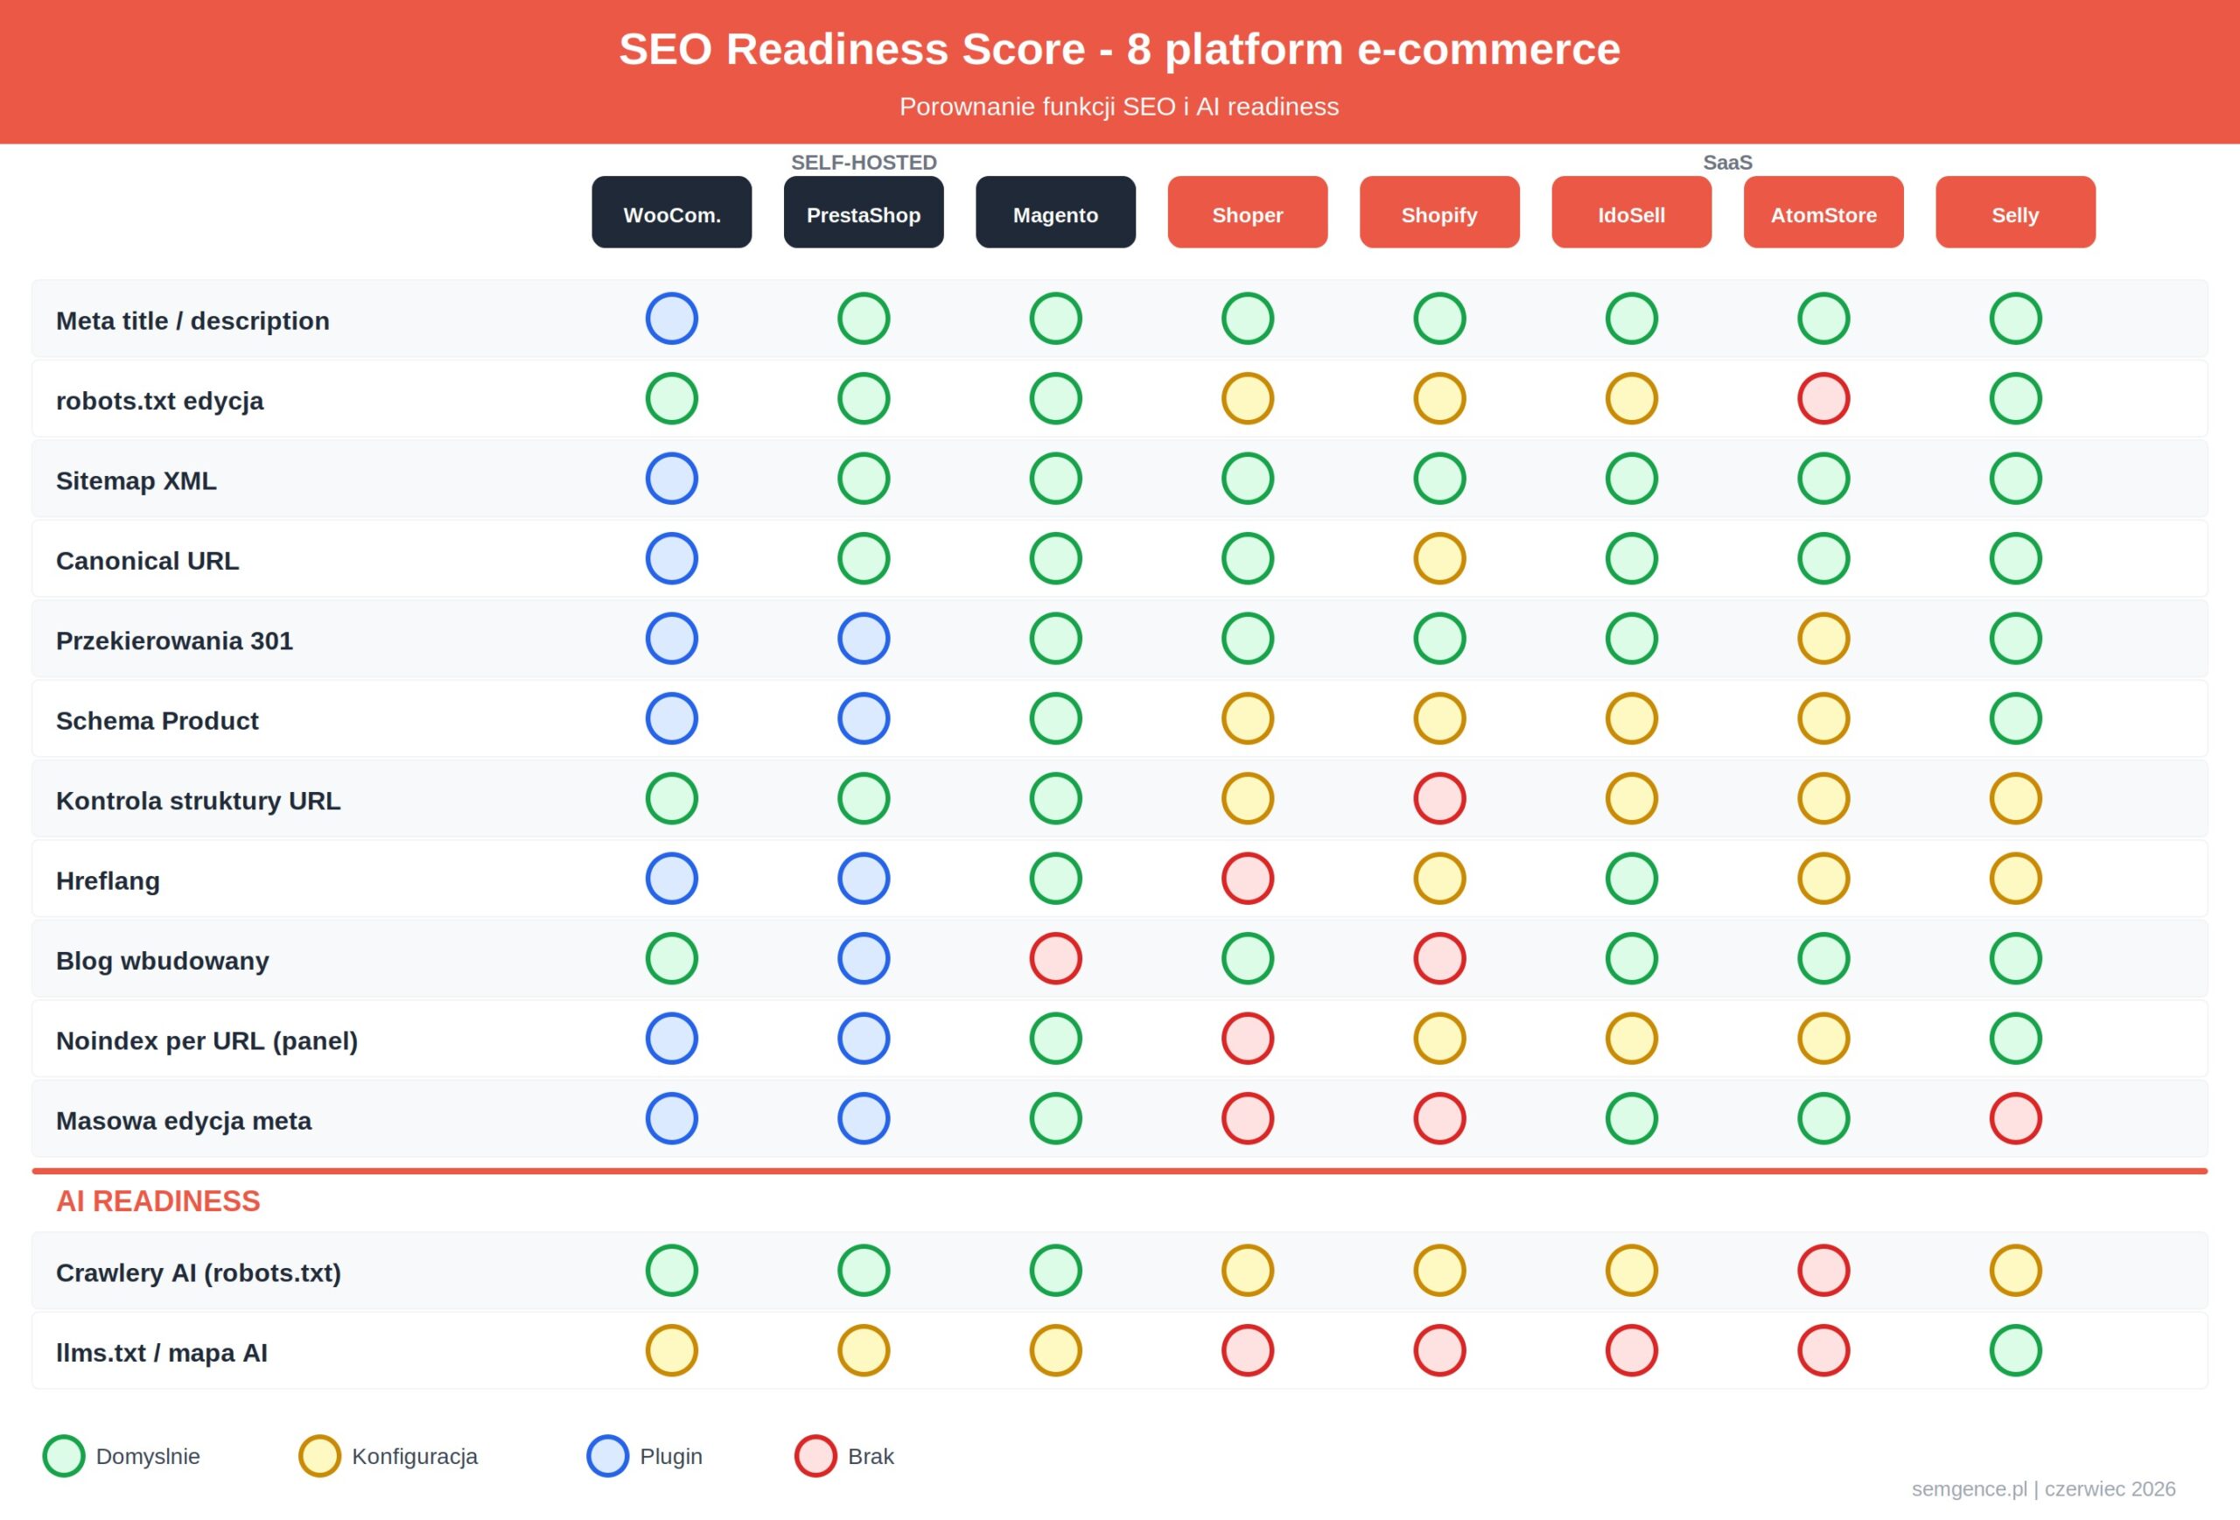Click the 'Noindex per URL (panel)' row label
This screenshot has height=1520, width=2240.
click(207, 1041)
